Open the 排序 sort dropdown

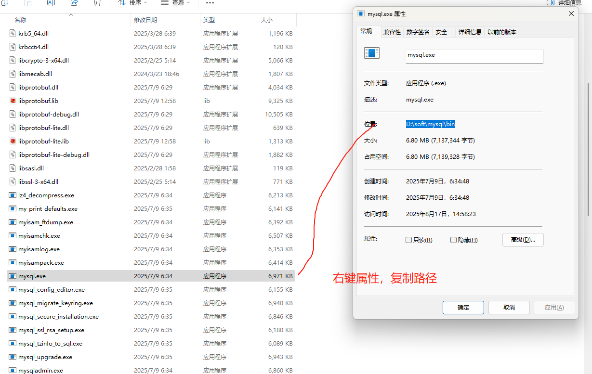133,3
